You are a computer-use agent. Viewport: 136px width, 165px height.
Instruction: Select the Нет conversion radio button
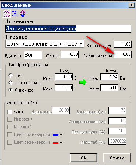click(x=11, y=75)
